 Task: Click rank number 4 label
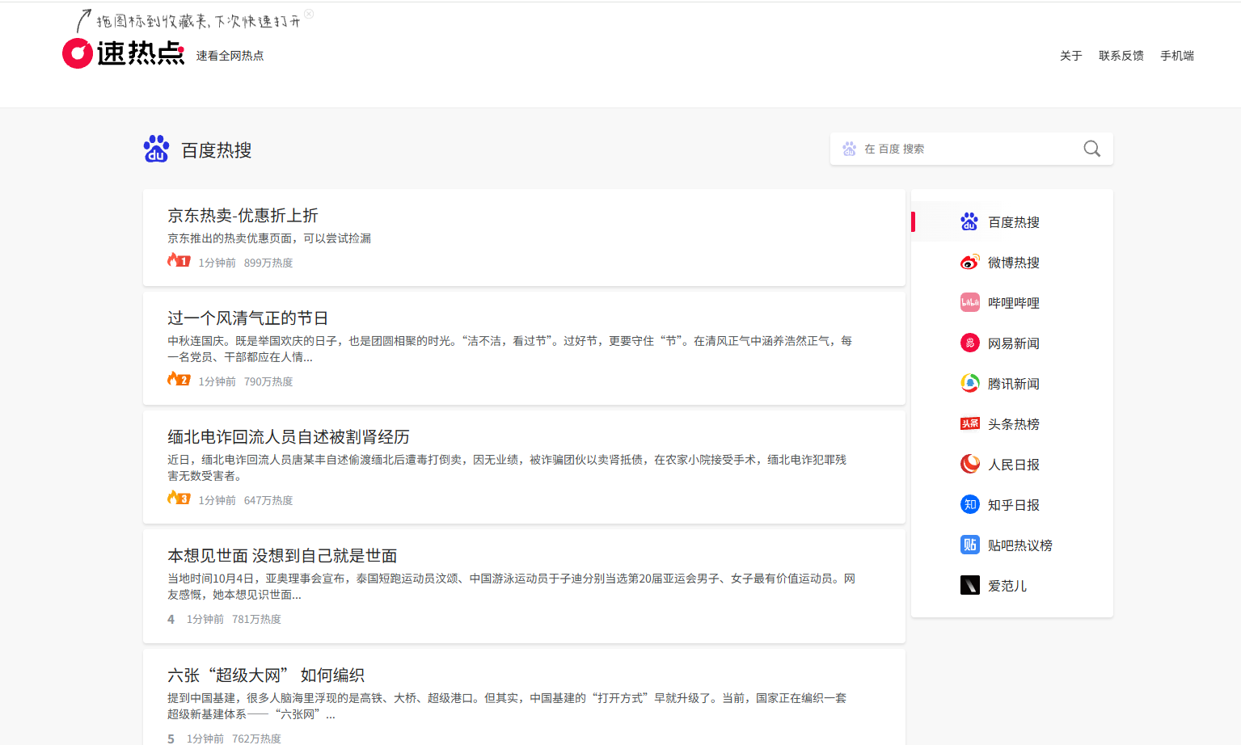point(171,619)
